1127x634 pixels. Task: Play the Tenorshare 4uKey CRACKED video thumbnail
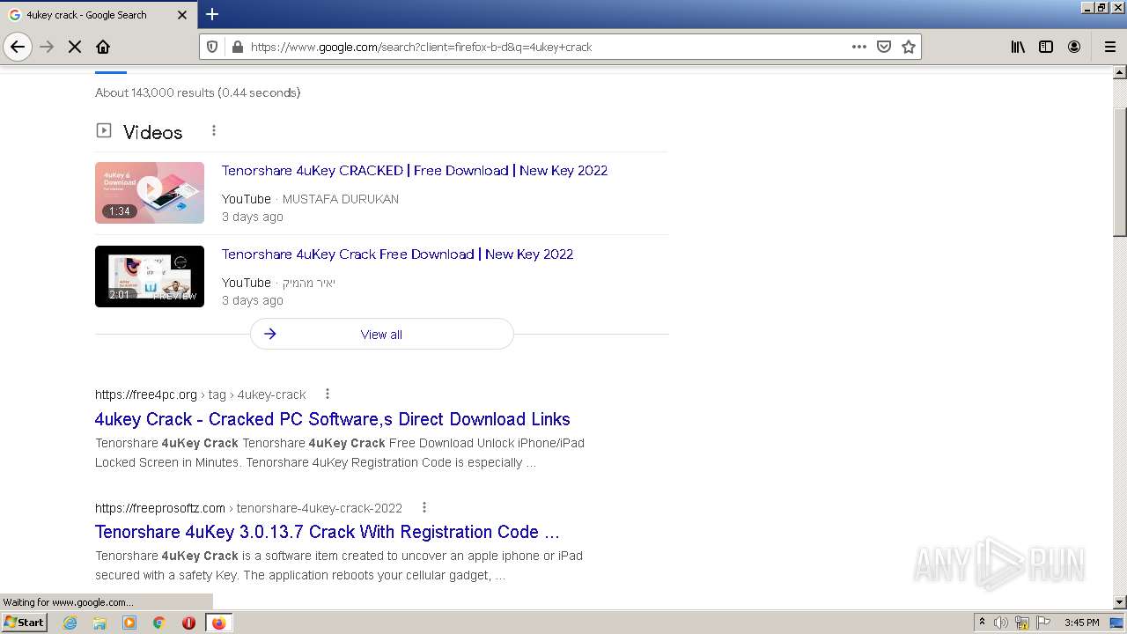click(150, 192)
